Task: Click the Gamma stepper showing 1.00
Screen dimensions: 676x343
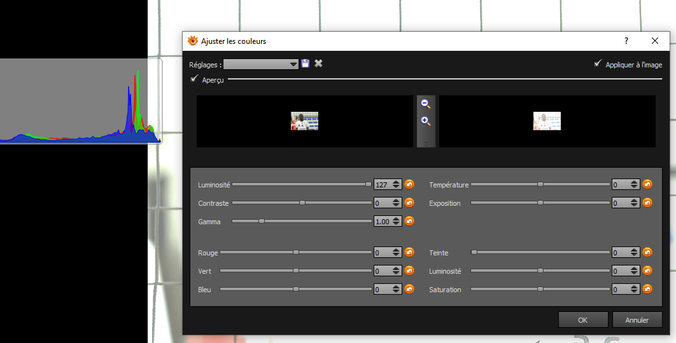Action: pos(388,222)
